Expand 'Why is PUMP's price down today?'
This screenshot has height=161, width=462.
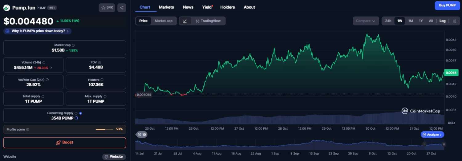[x=38, y=31]
